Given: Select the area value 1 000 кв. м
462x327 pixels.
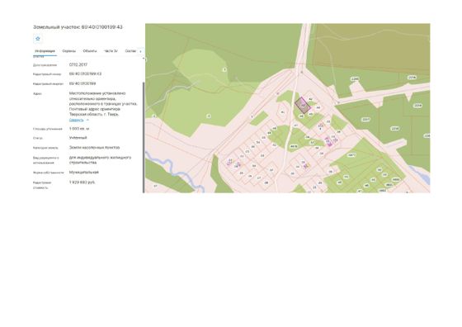Looking at the screenshot, I should [79, 129].
